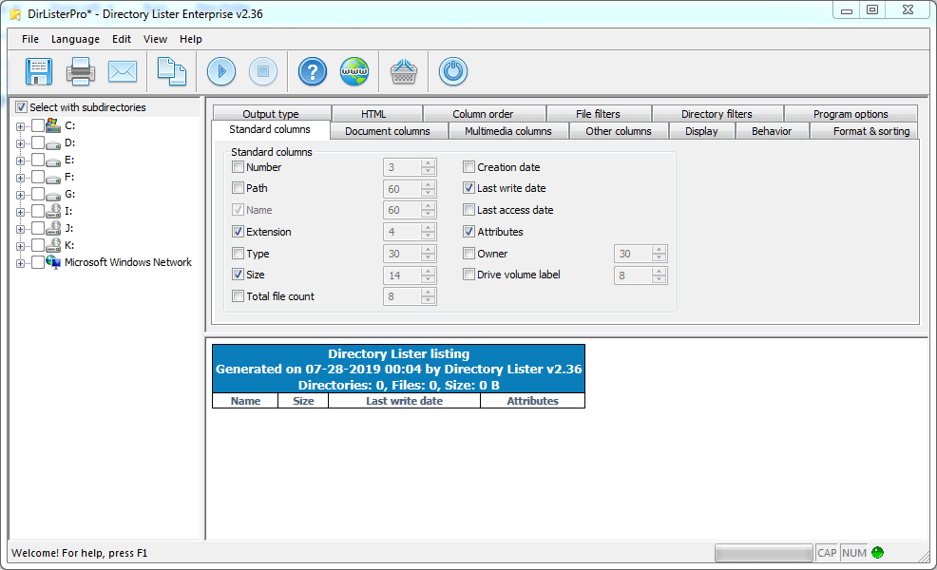The height and width of the screenshot is (570, 937).
Task: Start listing with the Play button
Action: click(x=221, y=71)
